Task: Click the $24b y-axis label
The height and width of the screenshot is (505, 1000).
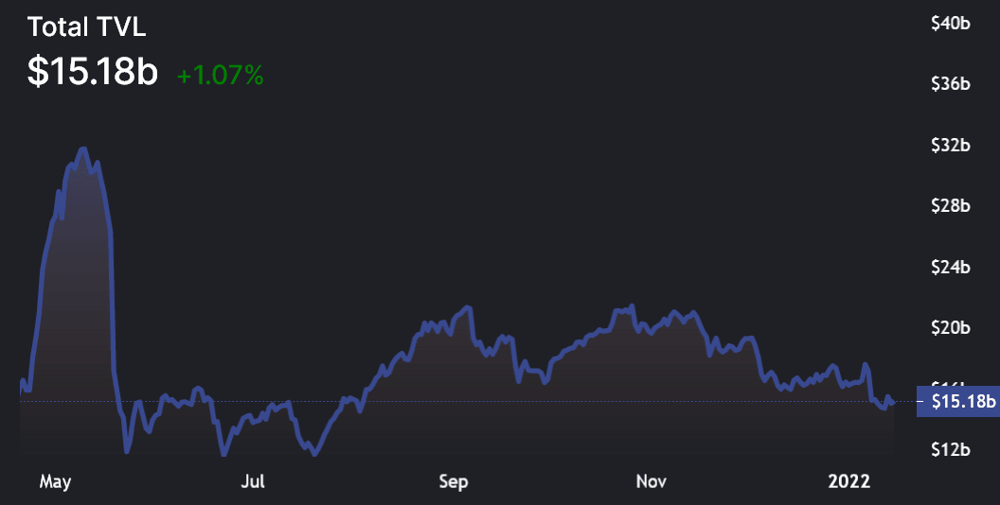Action: point(951,268)
